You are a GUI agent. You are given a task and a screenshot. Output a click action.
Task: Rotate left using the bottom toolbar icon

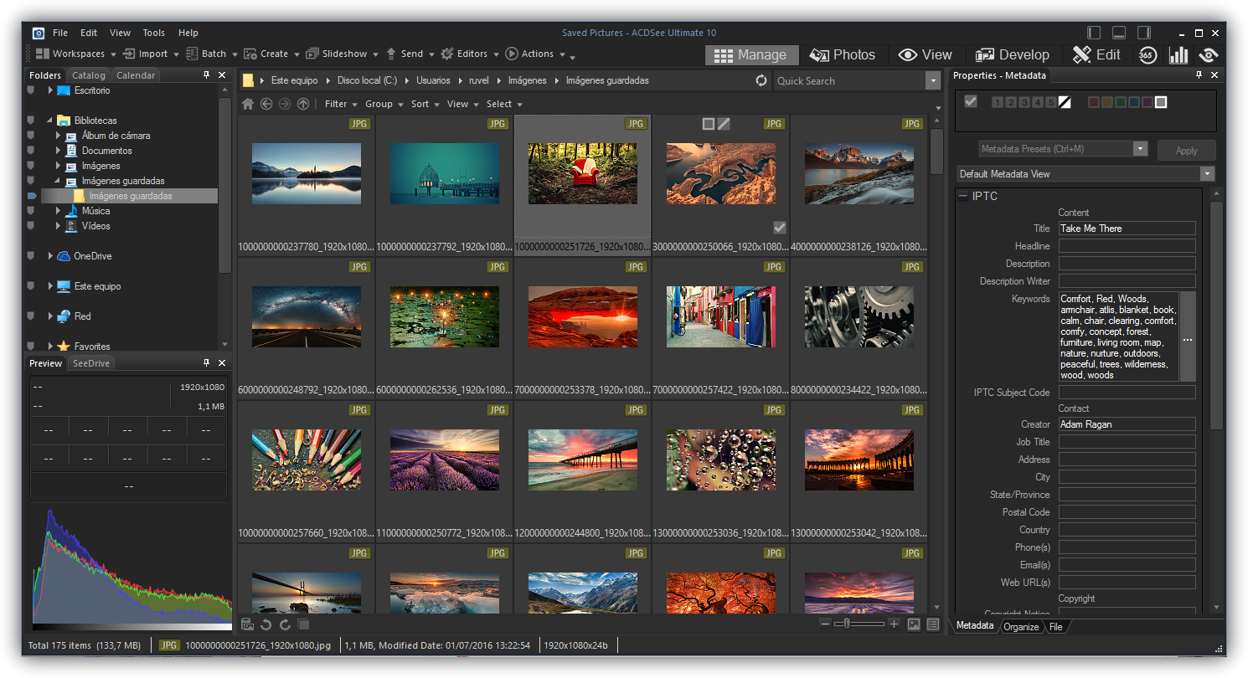(x=266, y=624)
